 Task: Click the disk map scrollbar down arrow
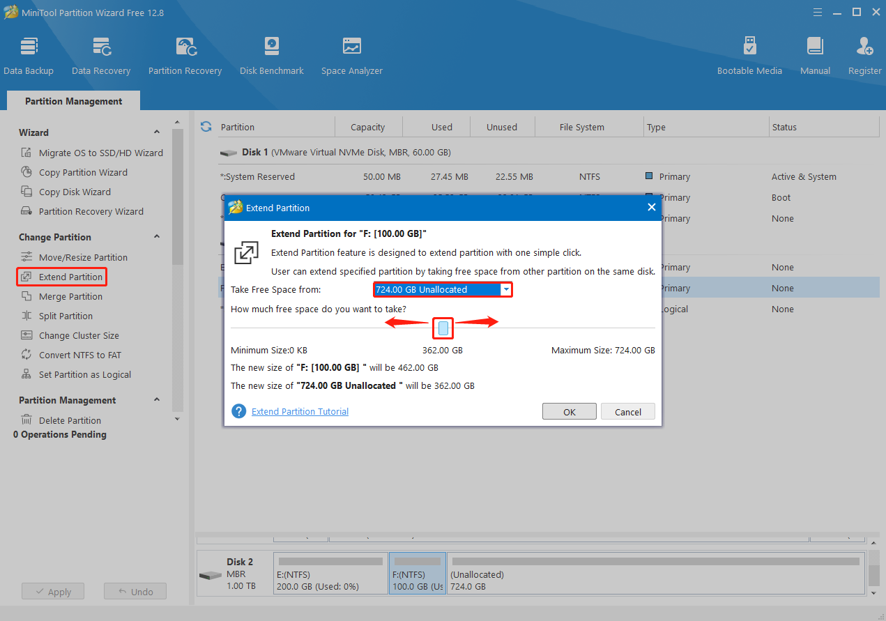[874, 592]
